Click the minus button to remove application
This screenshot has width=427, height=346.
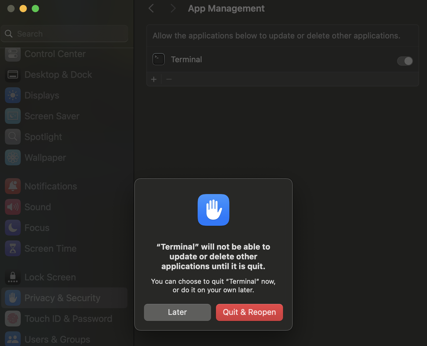point(169,79)
